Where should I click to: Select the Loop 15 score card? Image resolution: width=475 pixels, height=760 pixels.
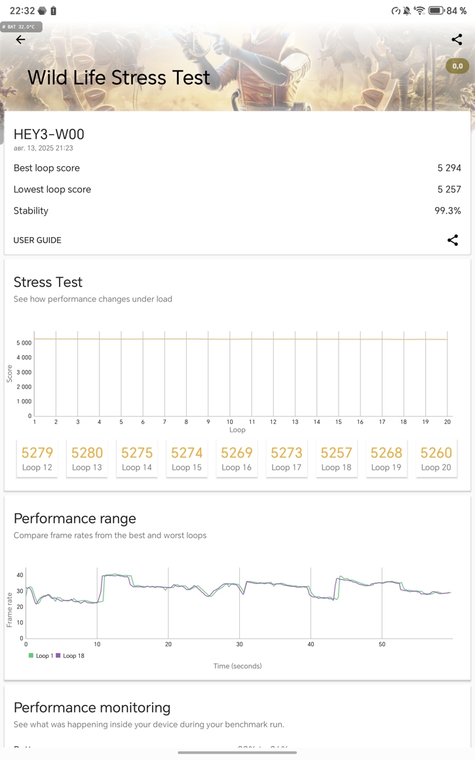coord(187,458)
